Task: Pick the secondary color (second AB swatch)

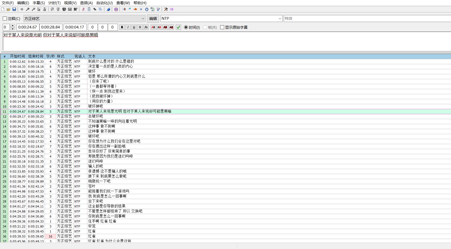Action: [x=159, y=27]
